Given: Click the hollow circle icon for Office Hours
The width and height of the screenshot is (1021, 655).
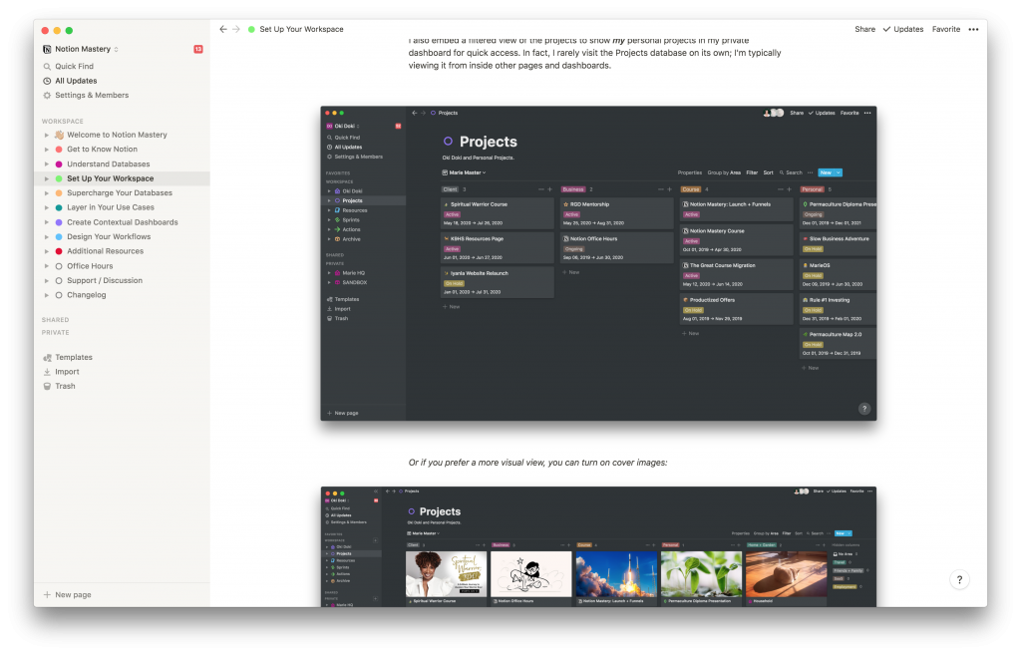Looking at the screenshot, I should 59,265.
